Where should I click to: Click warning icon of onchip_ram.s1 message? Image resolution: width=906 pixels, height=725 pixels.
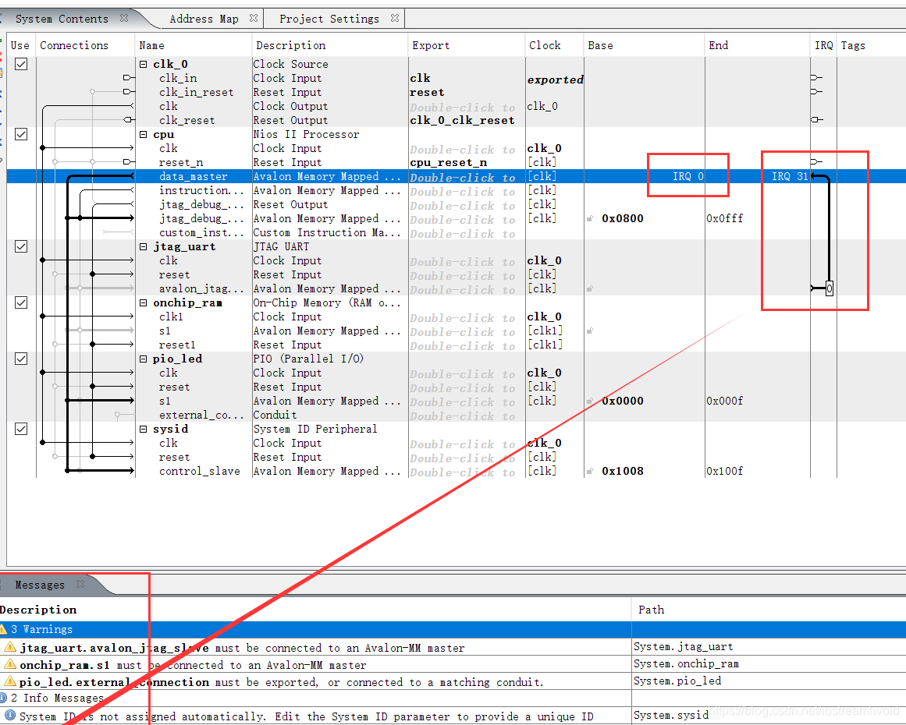click(x=10, y=664)
